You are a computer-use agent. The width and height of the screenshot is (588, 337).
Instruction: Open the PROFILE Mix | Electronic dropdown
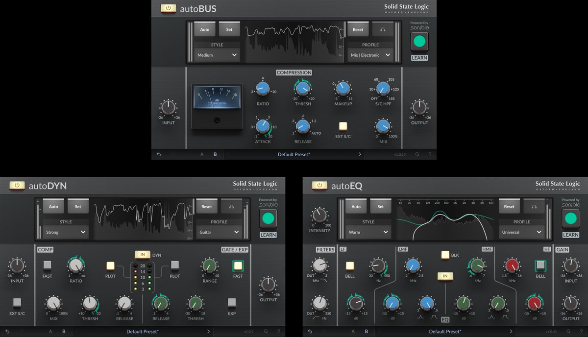[370, 55]
